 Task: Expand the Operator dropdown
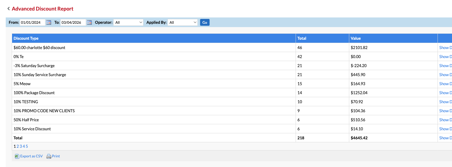click(128, 23)
